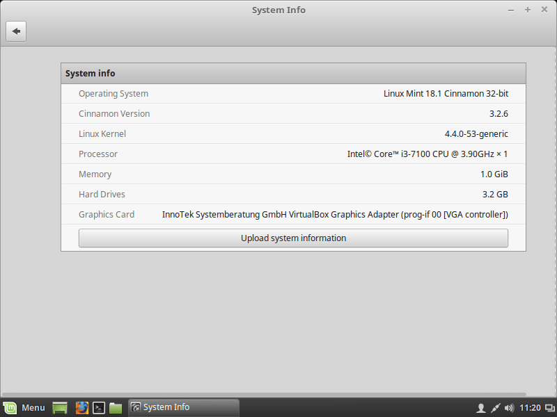Image resolution: width=557 pixels, height=417 pixels.
Task: Click the memory value 1.0 GiB
Action: click(494, 174)
